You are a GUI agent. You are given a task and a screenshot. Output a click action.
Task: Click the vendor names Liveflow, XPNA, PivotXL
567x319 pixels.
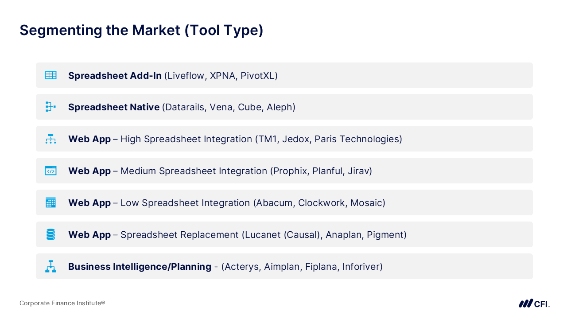tap(221, 76)
